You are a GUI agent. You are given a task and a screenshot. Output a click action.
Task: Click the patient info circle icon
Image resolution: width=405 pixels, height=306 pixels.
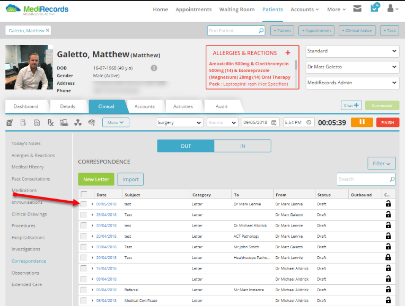[154, 68]
